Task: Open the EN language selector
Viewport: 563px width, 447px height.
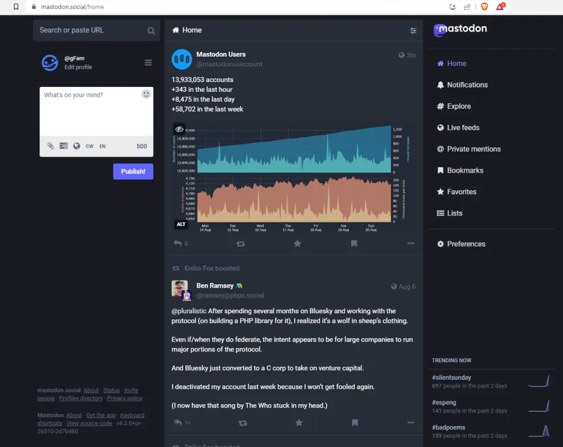Action: [103, 146]
